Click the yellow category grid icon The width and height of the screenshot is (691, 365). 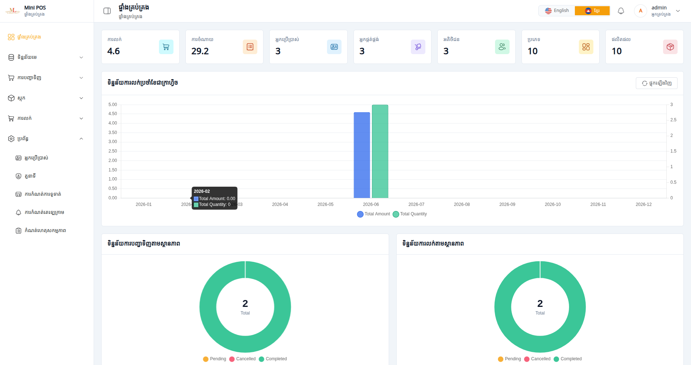586,47
